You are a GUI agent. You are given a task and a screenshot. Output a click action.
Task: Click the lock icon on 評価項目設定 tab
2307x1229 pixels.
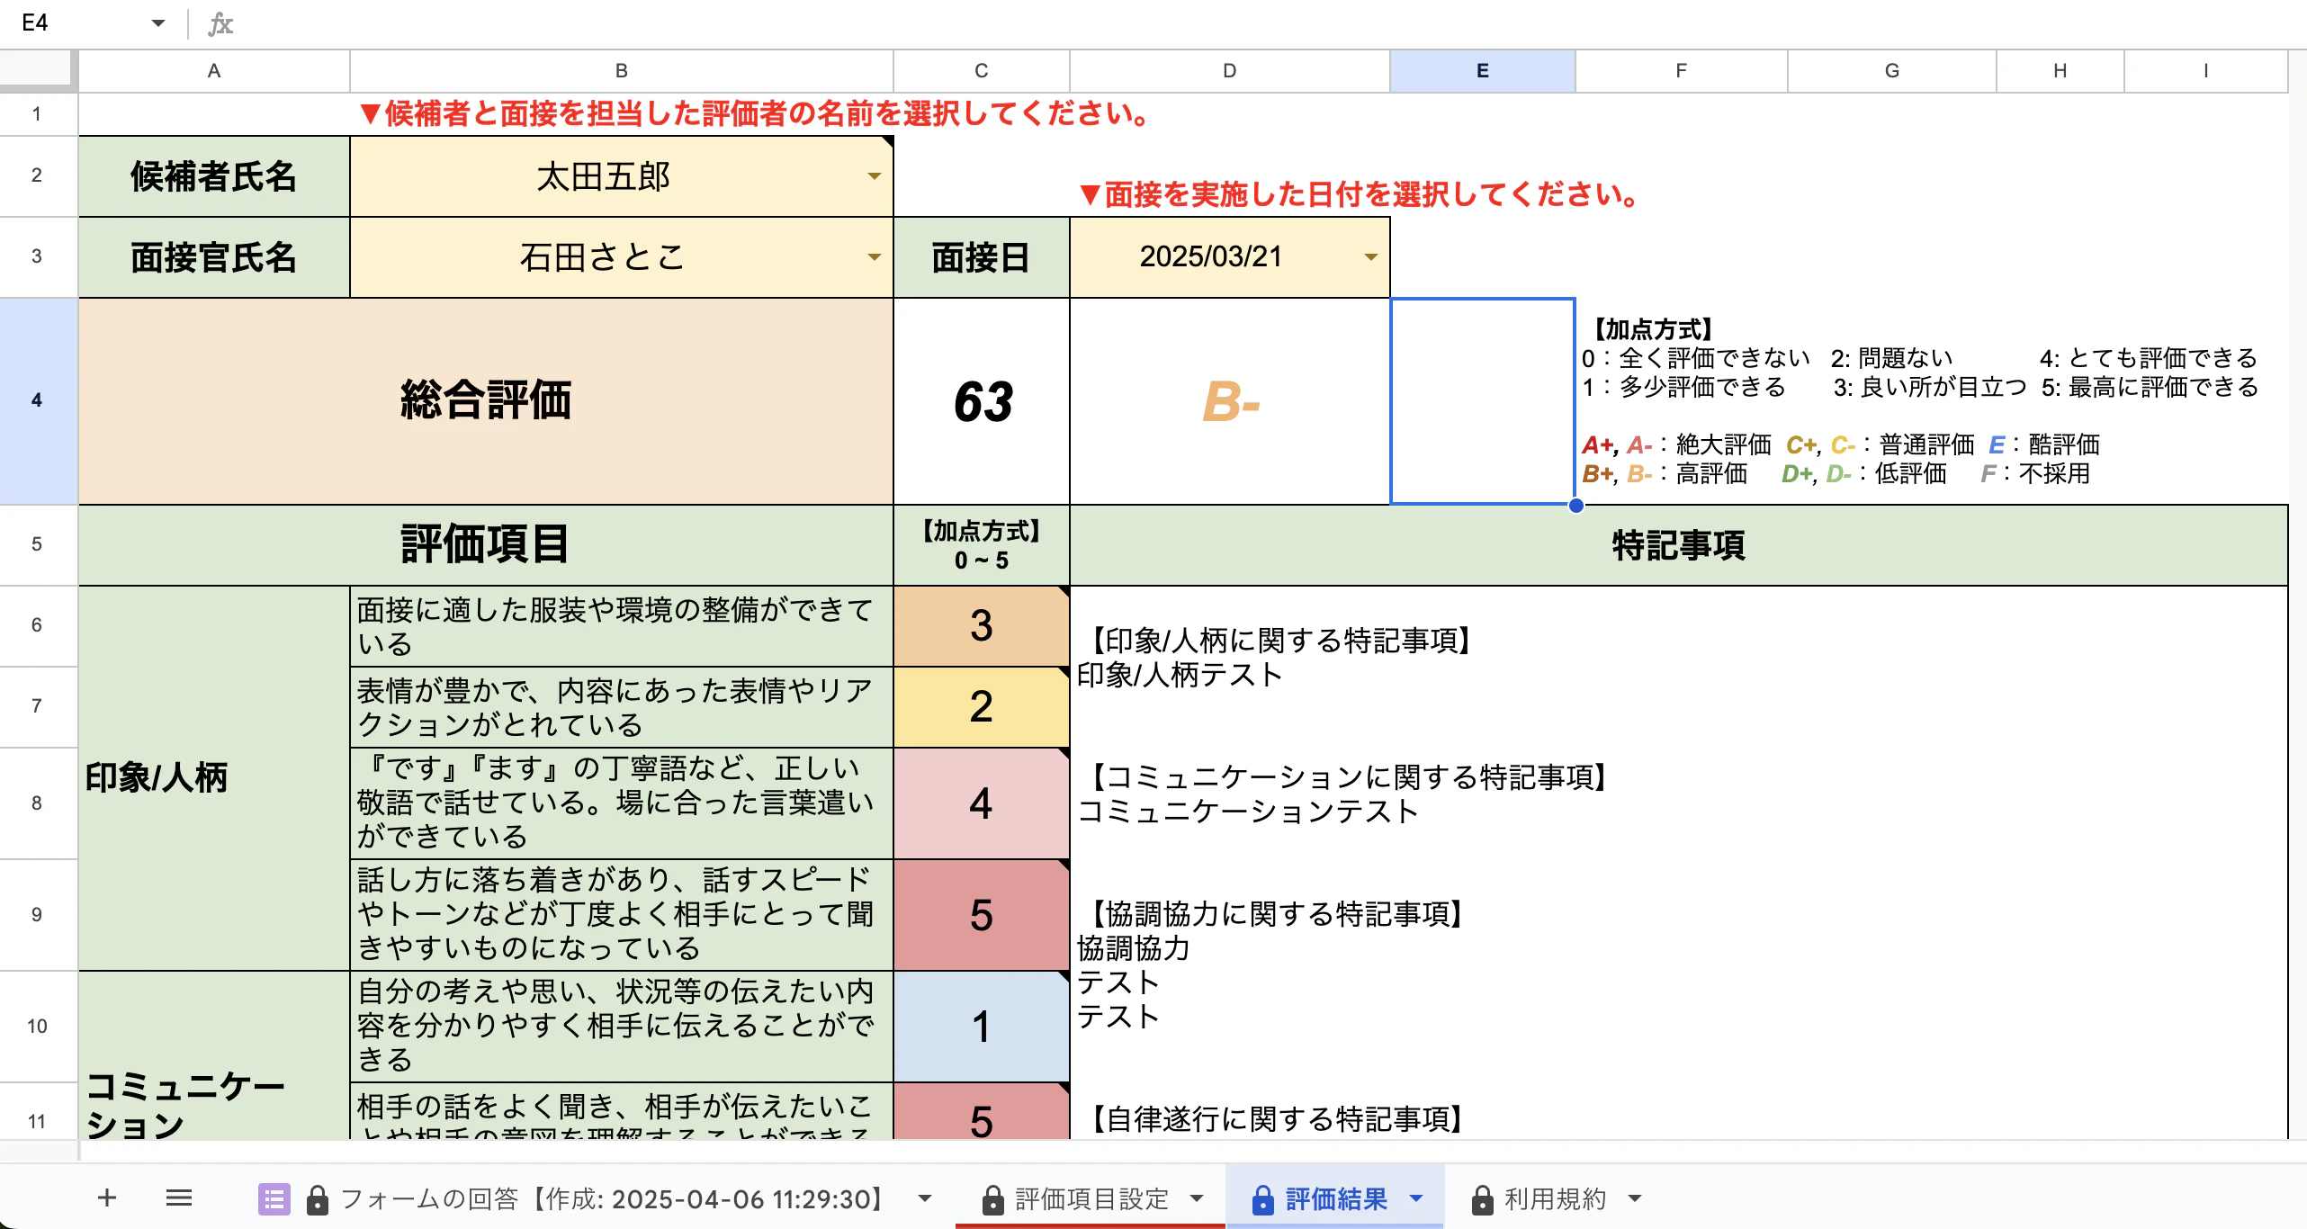tap(992, 1198)
